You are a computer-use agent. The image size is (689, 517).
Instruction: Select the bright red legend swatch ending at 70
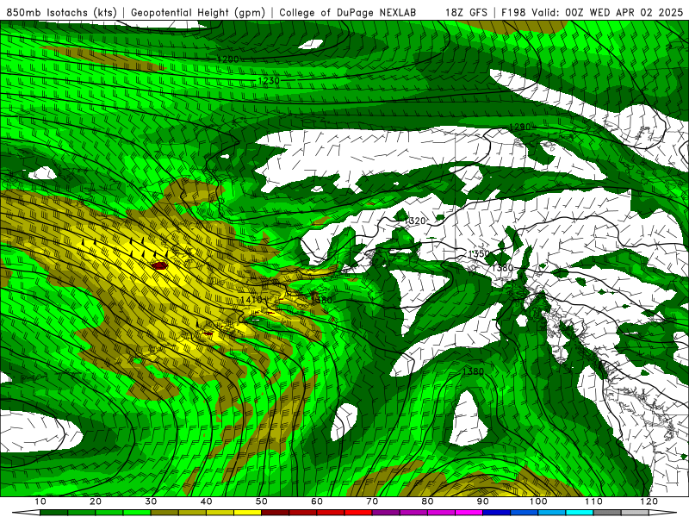pyautogui.click(x=358, y=513)
